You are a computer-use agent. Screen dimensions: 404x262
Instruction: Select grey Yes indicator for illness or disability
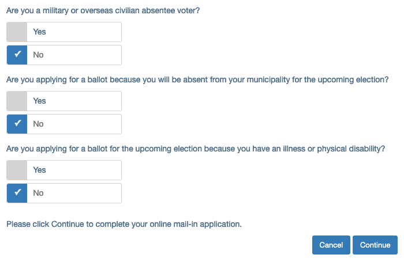[x=17, y=170]
